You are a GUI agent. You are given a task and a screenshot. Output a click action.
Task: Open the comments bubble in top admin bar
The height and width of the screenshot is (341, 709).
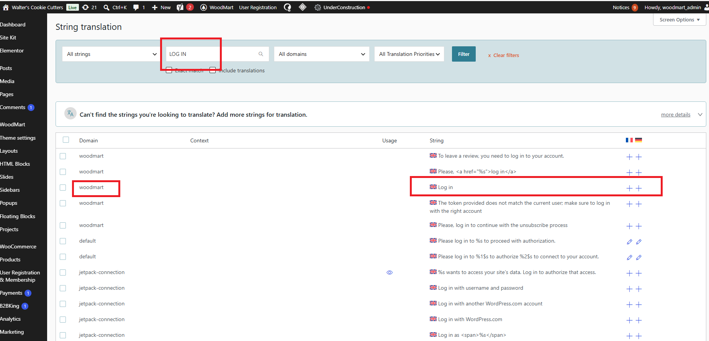(x=136, y=7)
